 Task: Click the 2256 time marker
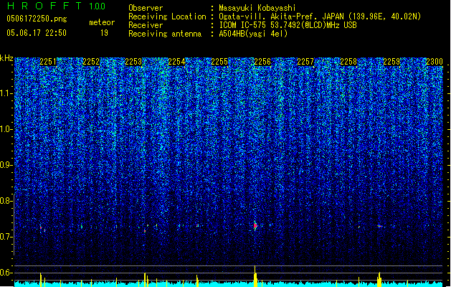(x=262, y=62)
